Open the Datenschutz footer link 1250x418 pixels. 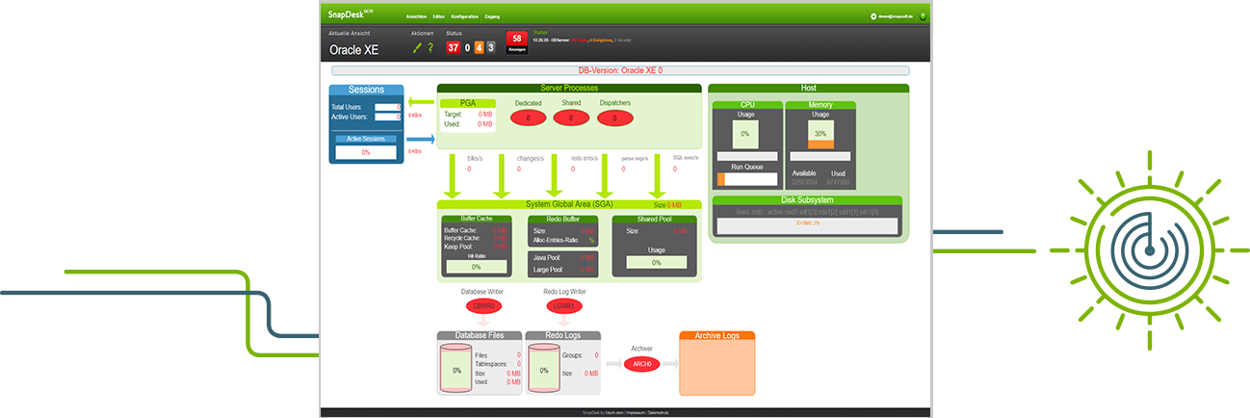(658, 411)
